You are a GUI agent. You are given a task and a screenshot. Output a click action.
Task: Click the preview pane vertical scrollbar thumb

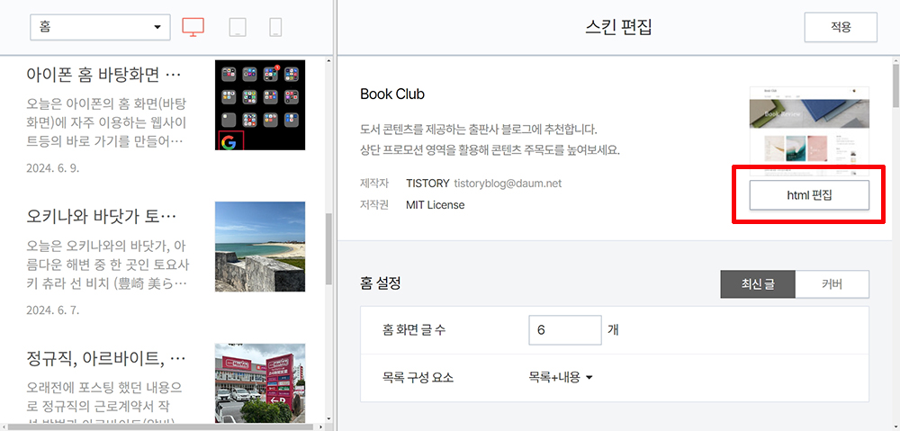tap(328, 248)
